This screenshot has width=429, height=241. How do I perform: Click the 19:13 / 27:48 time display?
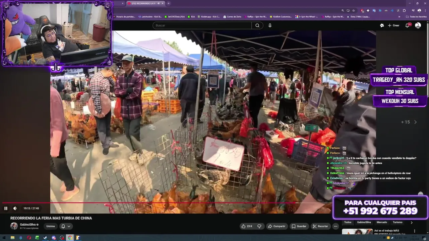pyautogui.click(x=31, y=208)
